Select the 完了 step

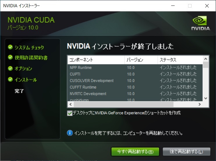click(19, 91)
